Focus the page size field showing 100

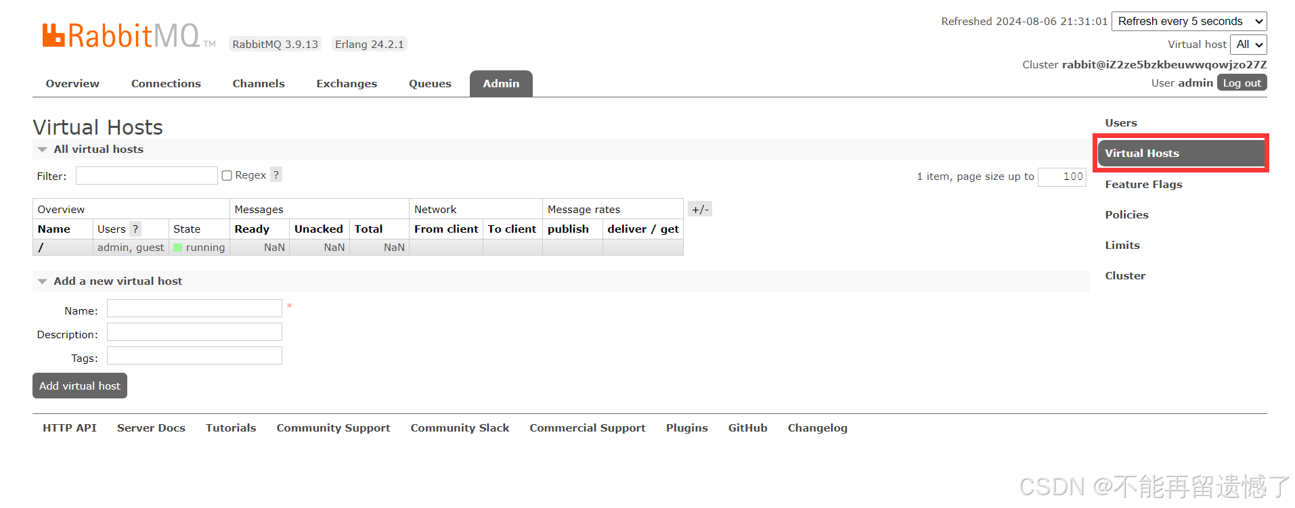[1062, 177]
